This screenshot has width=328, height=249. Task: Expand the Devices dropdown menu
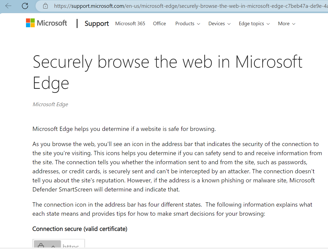coord(219,24)
